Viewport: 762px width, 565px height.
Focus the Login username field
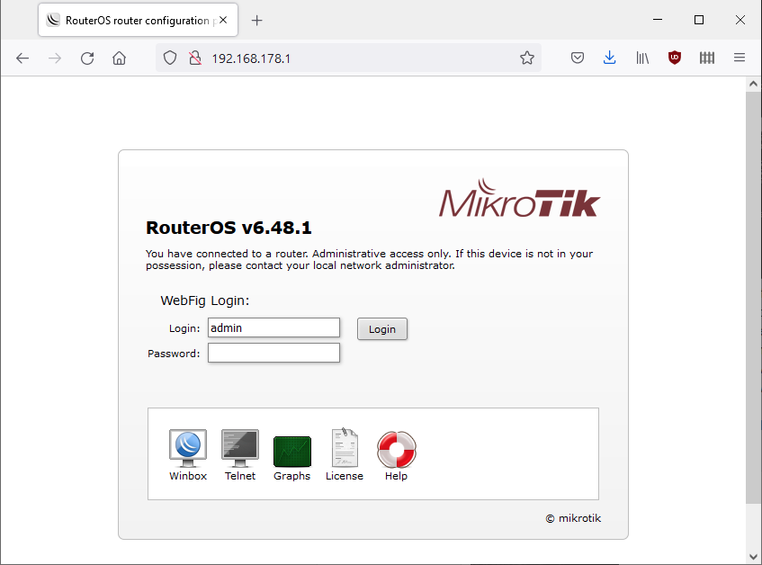tap(273, 327)
